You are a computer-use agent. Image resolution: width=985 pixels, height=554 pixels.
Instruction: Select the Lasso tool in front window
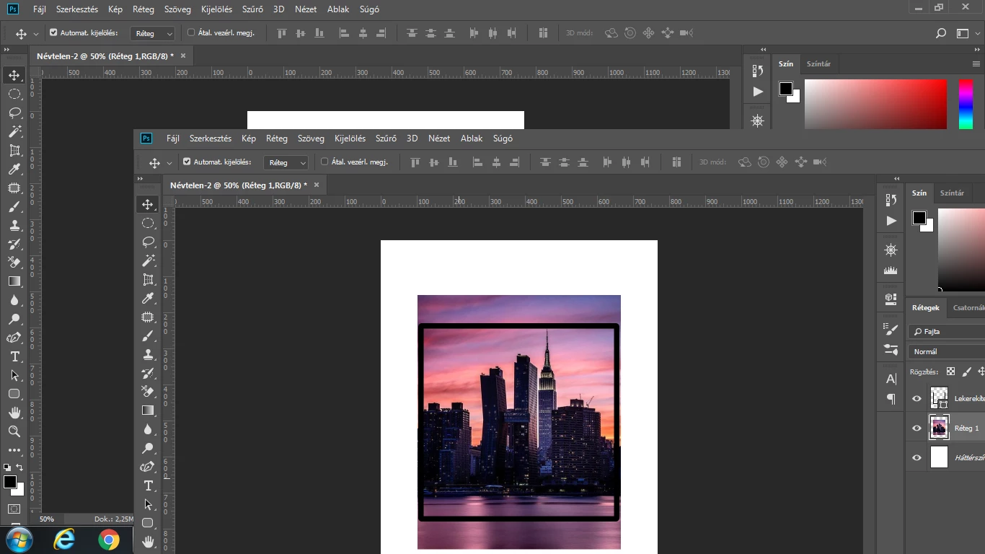(148, 242)
